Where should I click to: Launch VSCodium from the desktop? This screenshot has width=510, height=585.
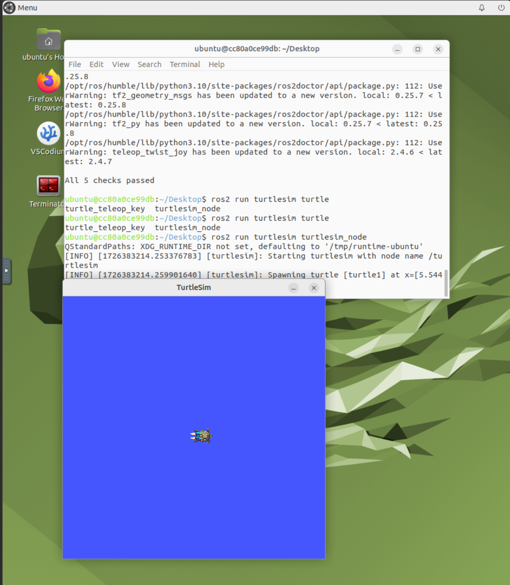(48, 133)
